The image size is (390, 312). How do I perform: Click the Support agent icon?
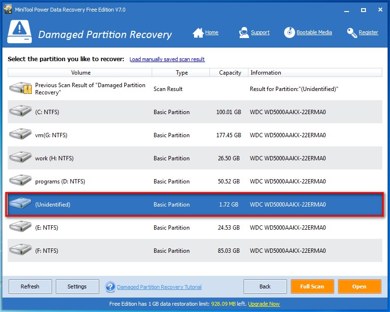point(244,33)
